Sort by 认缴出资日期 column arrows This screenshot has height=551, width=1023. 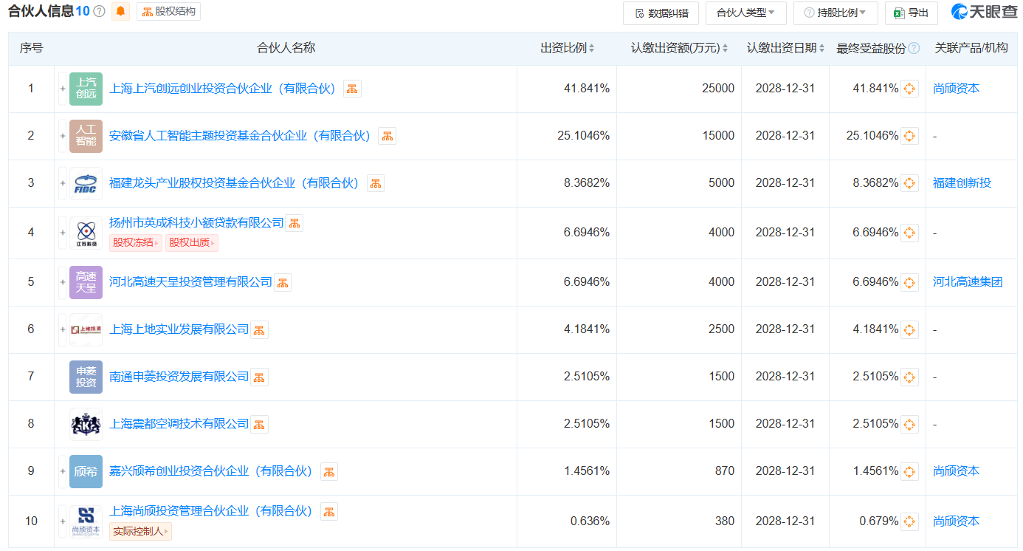[x=822, y=48]
